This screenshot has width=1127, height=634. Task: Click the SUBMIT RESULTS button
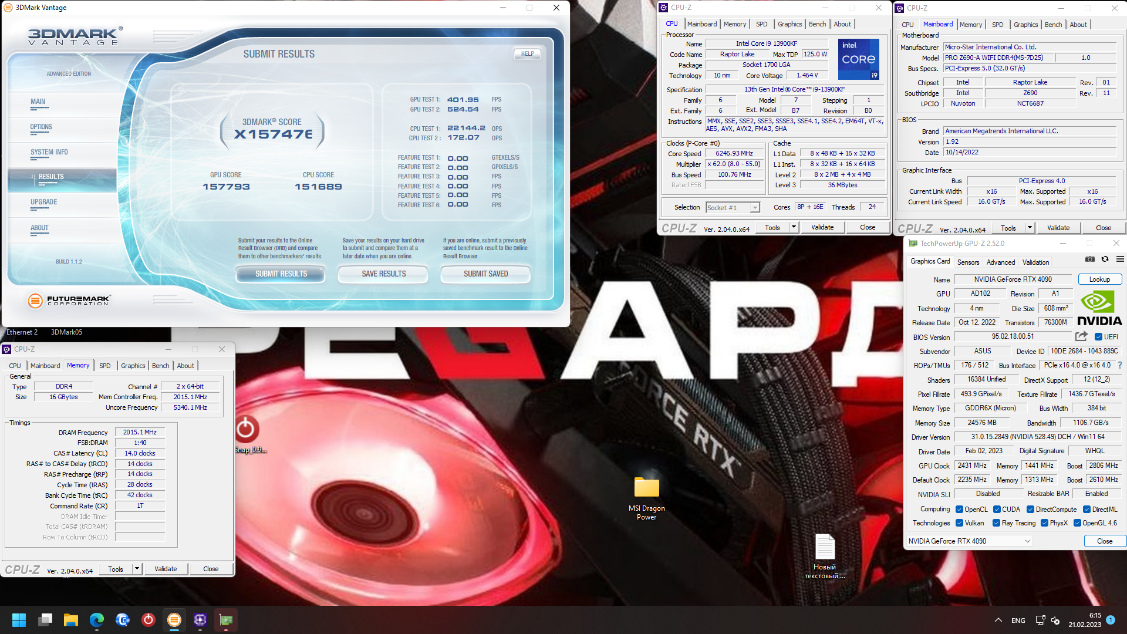[281, 274]
